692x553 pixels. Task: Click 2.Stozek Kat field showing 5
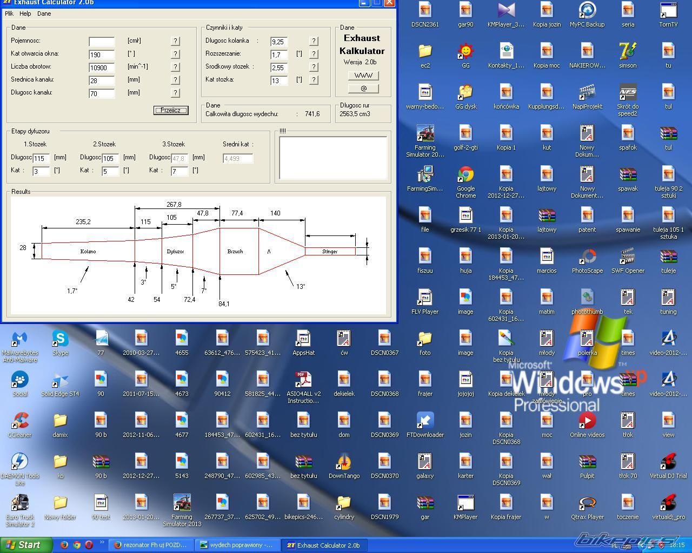(x=110, y=171)
